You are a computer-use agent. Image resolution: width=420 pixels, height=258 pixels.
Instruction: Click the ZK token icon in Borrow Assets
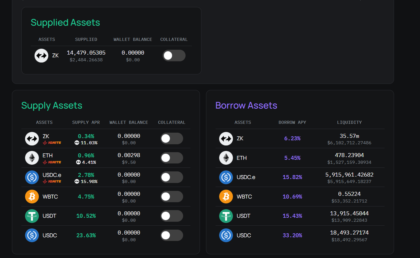[226, 139]
